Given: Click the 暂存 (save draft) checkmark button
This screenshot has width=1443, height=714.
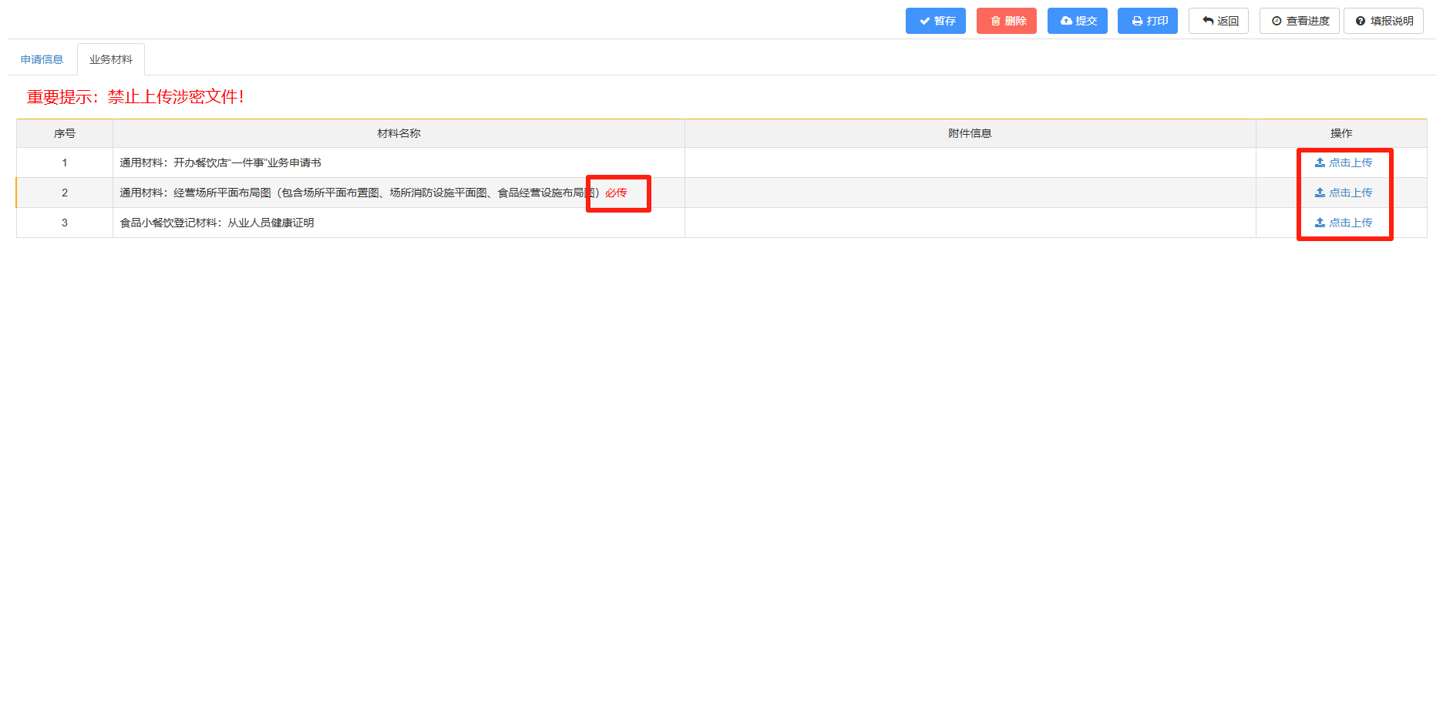Looking at the screenshot, I should click(935, 21).
